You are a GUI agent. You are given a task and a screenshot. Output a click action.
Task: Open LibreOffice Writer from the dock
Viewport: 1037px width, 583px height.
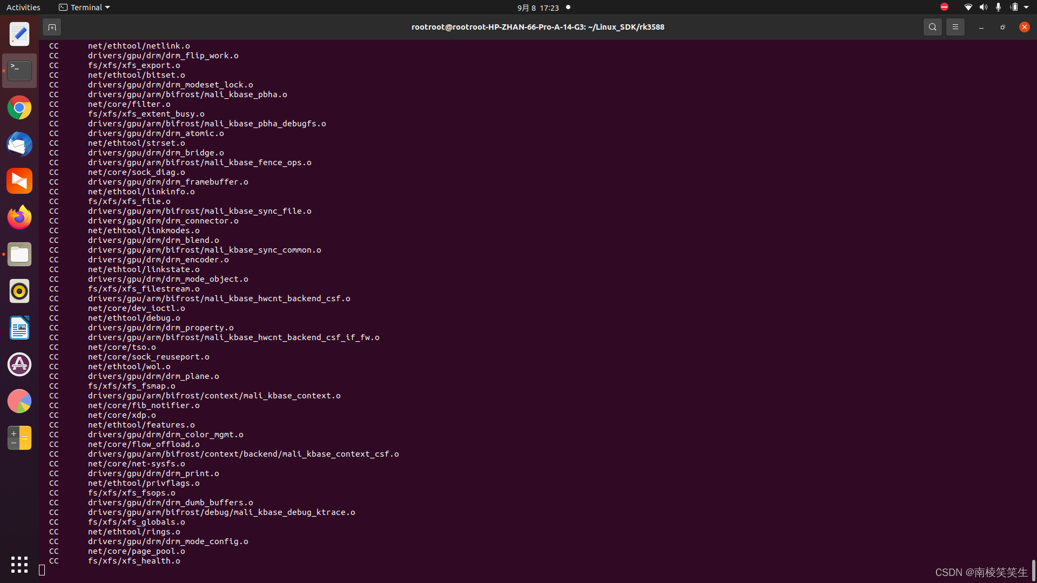coord(19,328)
